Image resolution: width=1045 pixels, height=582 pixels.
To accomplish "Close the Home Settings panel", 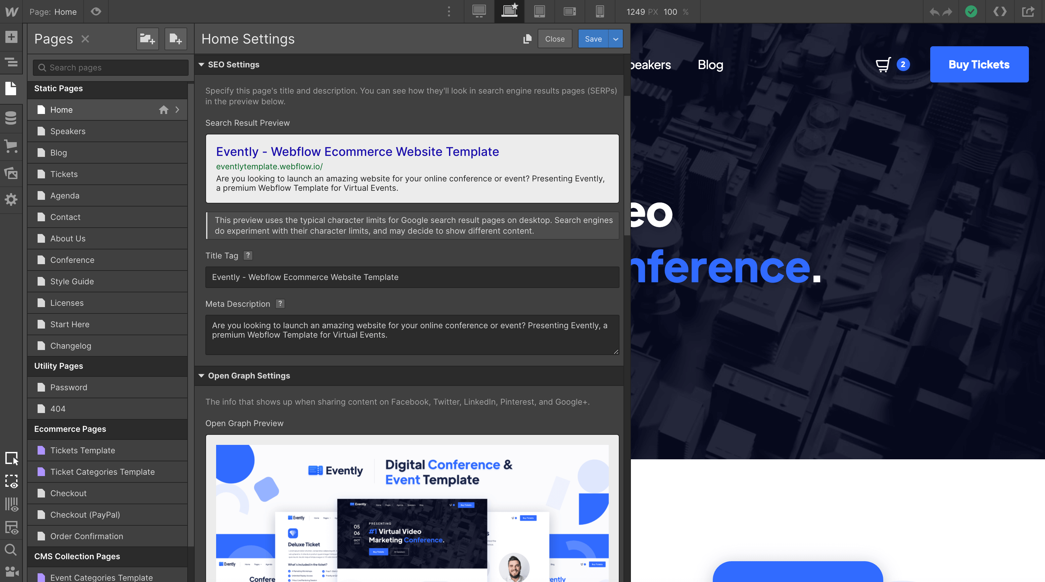I will click(x=554, y=39).
